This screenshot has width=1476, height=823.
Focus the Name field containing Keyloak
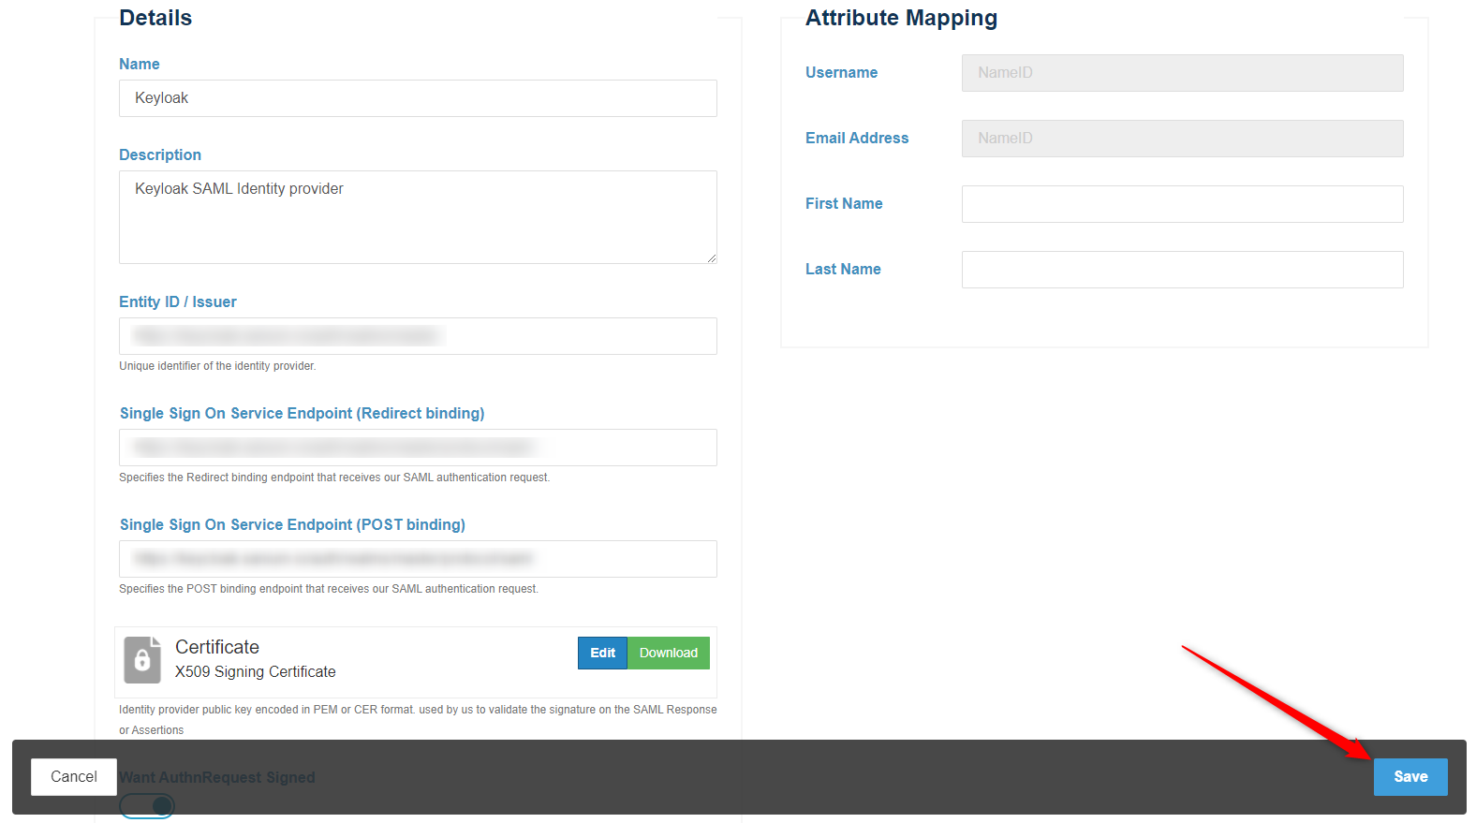click(418, 98)
